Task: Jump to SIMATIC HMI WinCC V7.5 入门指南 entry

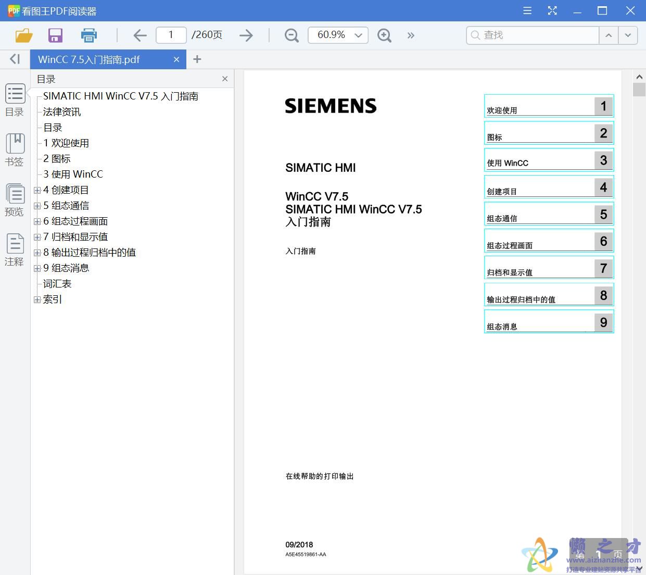Action: [121, 96]
